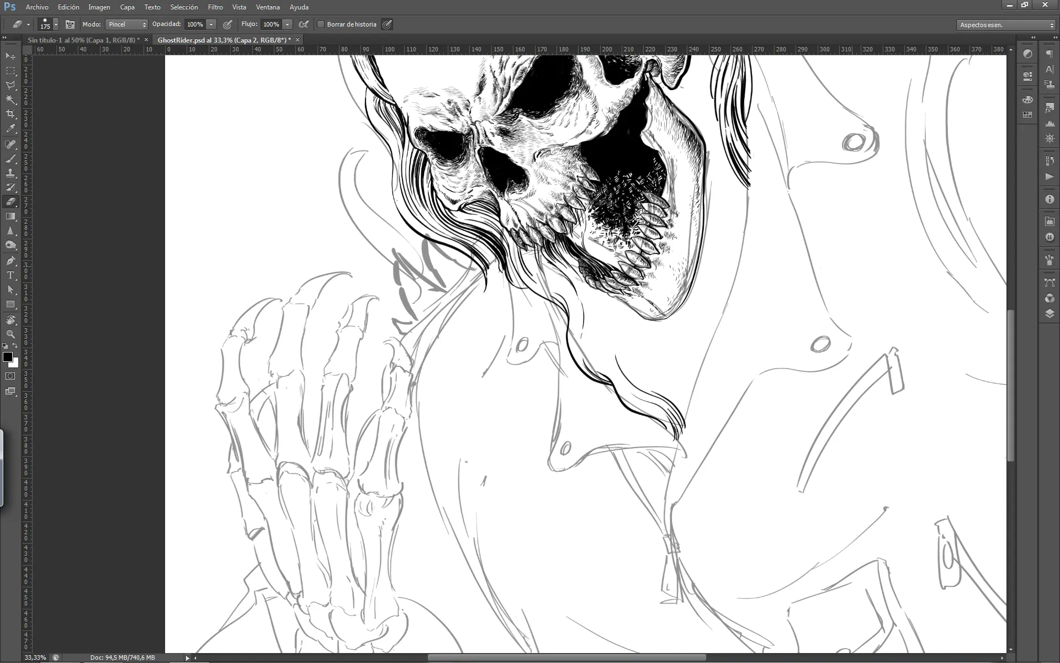1060x663 pixels.
Task: Select the Healing Brush tool
Action: 10,144
